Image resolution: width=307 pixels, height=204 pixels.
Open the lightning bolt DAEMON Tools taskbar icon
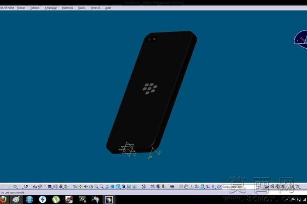point(42,200)
